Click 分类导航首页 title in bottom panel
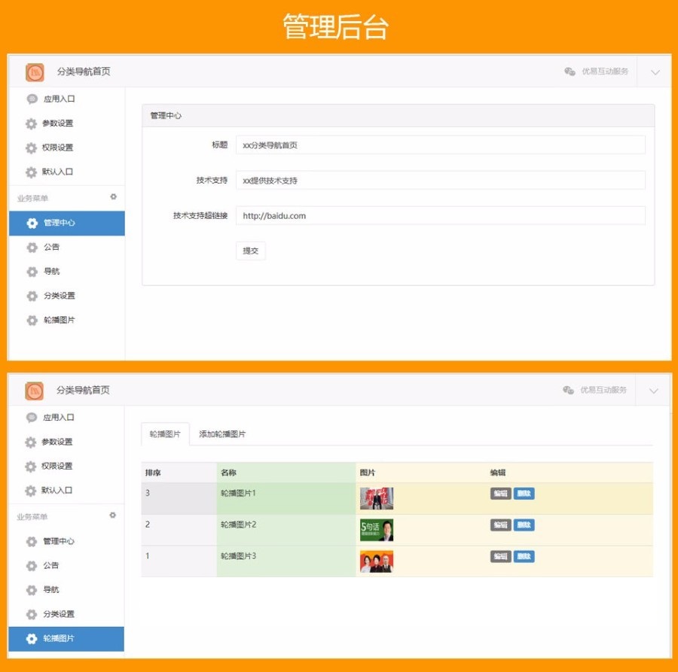Screen dimensions: 678x672 click(83, 391)
